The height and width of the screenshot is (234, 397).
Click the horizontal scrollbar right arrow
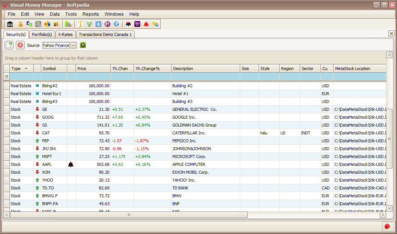click(383, 215)
